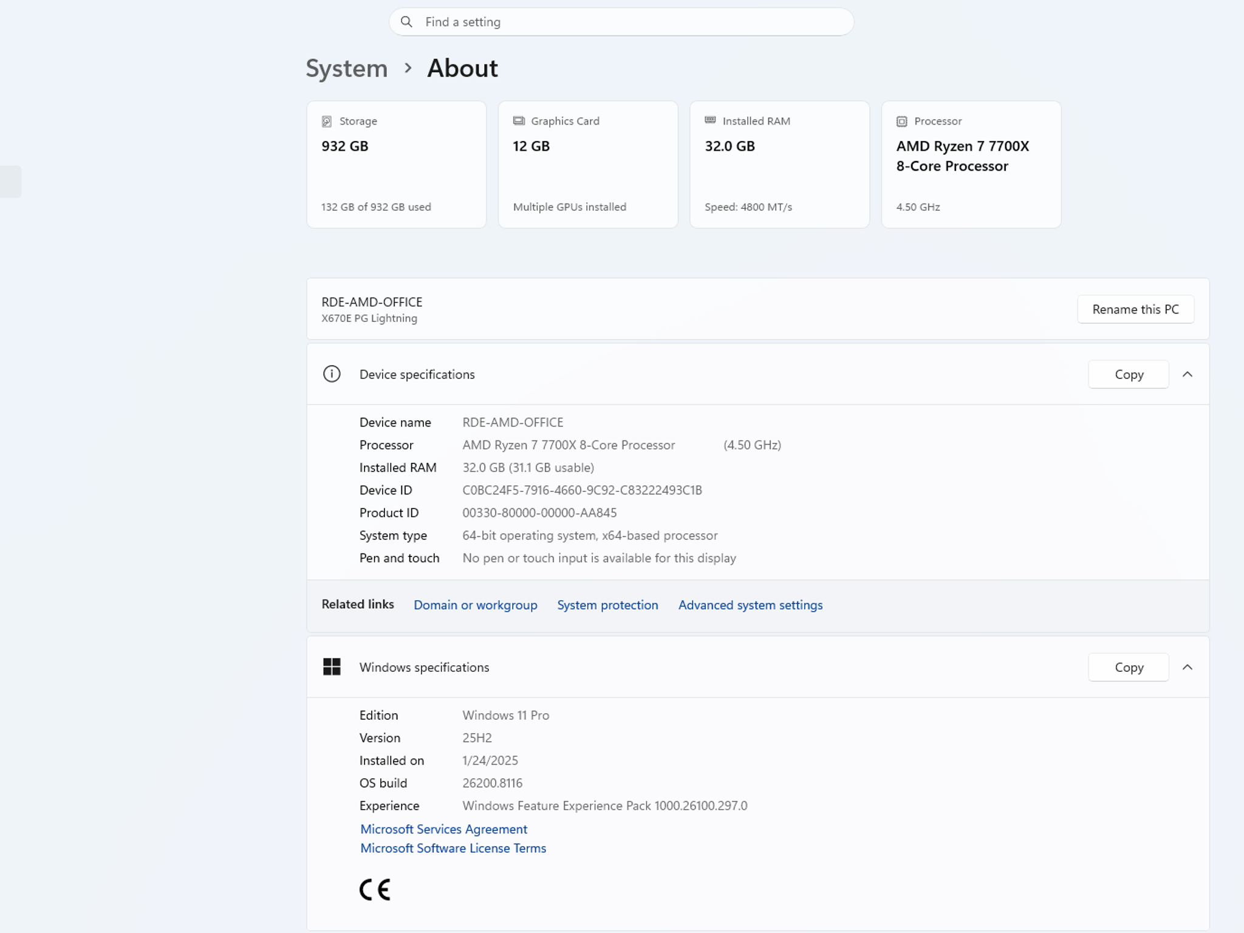Click the Device specifications heading
The height and width of the screenshot is (933, 1244).
click(417, 374)
